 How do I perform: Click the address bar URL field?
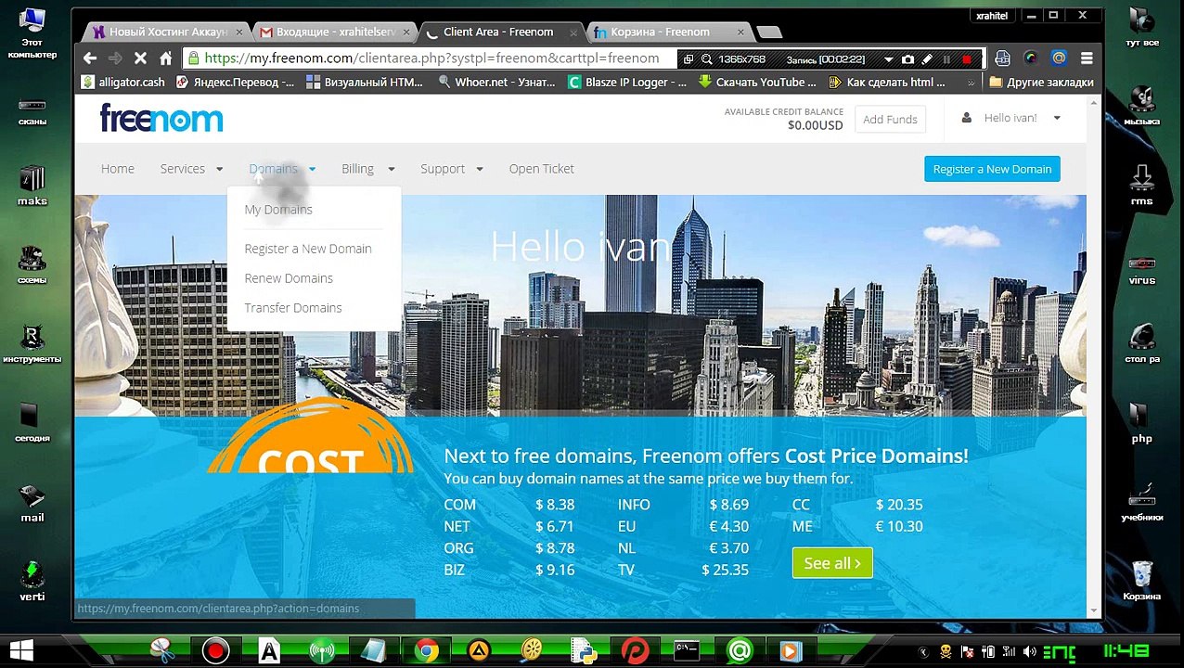(x=431, y=58)
